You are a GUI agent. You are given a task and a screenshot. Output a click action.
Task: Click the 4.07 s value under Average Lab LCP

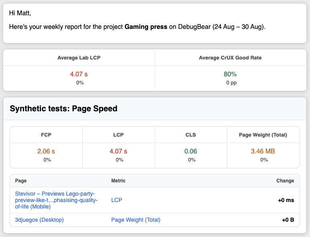[x=79, y=74]
